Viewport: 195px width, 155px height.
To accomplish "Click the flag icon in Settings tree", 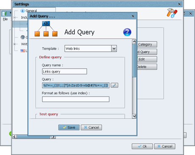I will click(22, 51).
